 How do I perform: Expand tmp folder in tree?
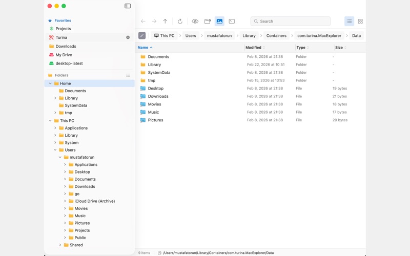pos(55,113)
